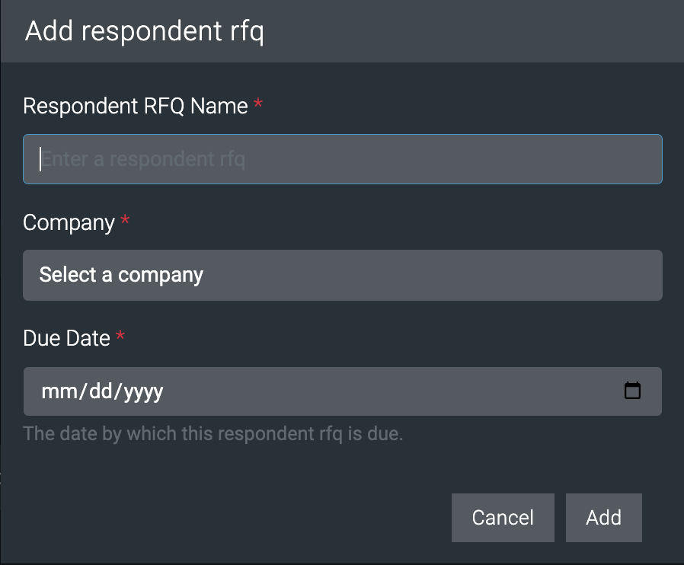Expand the Select a company dropdown
The width and height of the screenshot is (684, 565).
342,275
